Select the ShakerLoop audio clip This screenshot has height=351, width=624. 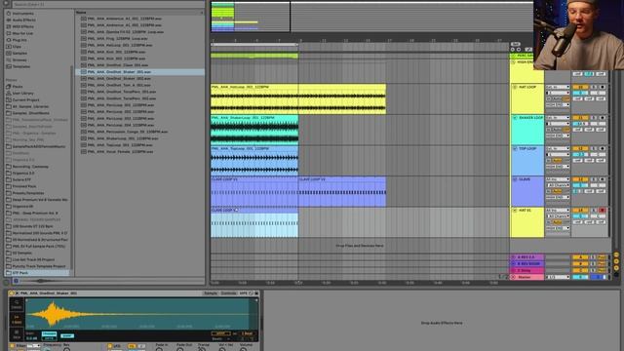pos(254,130)
